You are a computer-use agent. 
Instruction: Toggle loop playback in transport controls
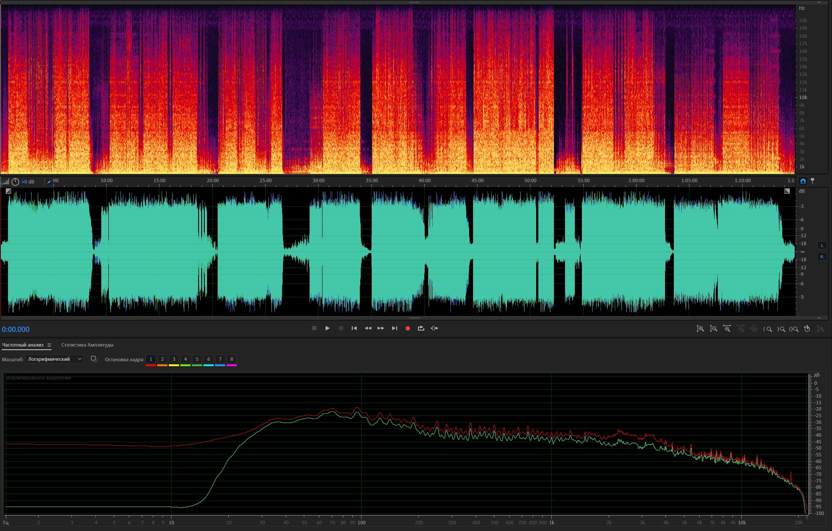(x=421, y=328)
